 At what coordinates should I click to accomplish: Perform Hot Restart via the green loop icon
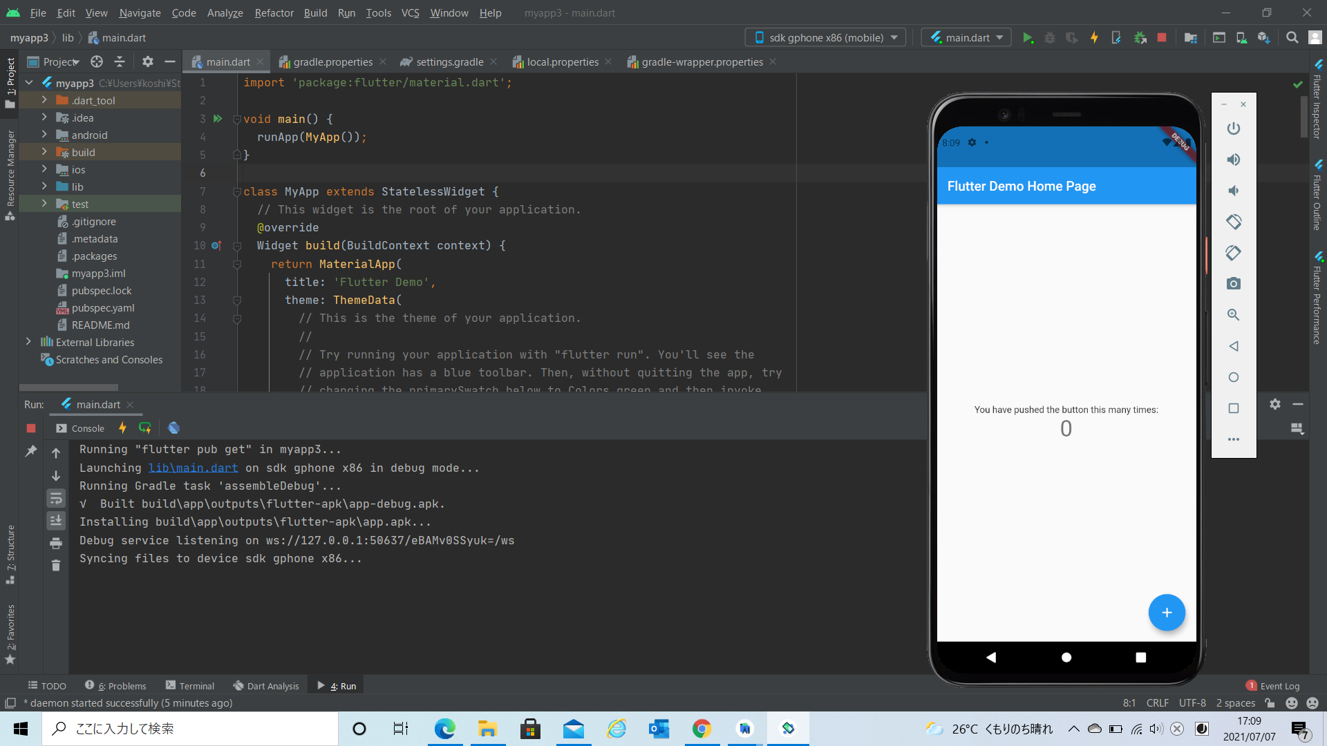point(145,428)
